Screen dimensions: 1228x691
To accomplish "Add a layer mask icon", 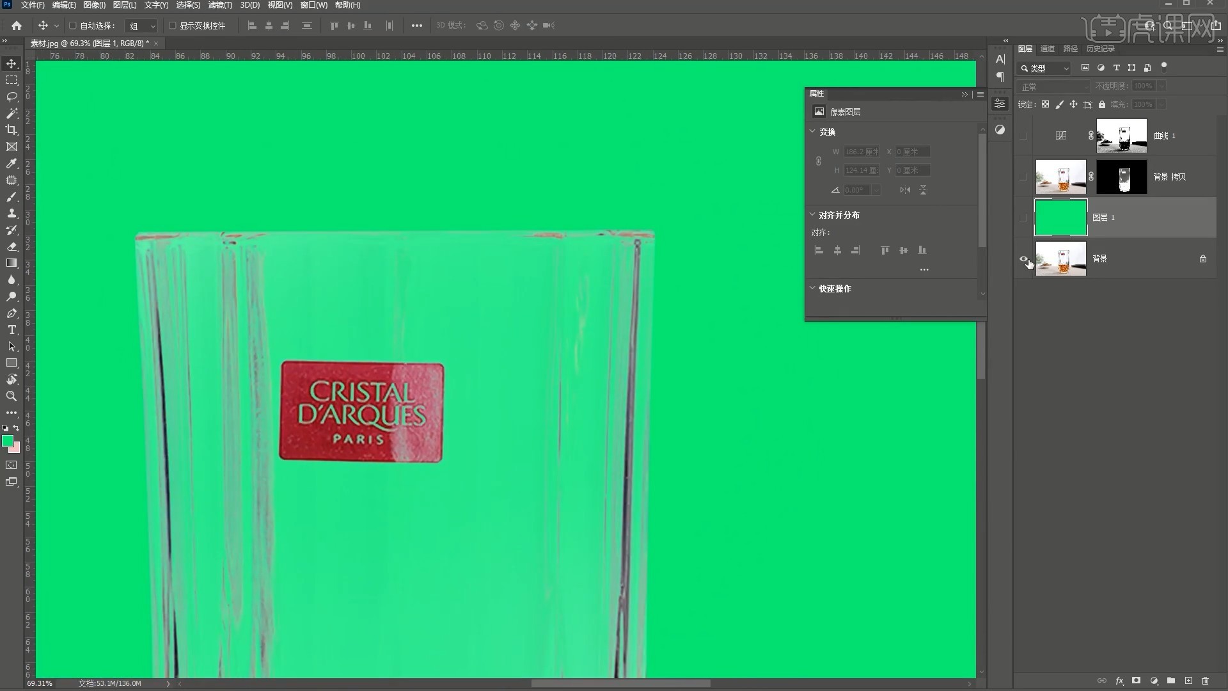I will tap(1136, 681).
